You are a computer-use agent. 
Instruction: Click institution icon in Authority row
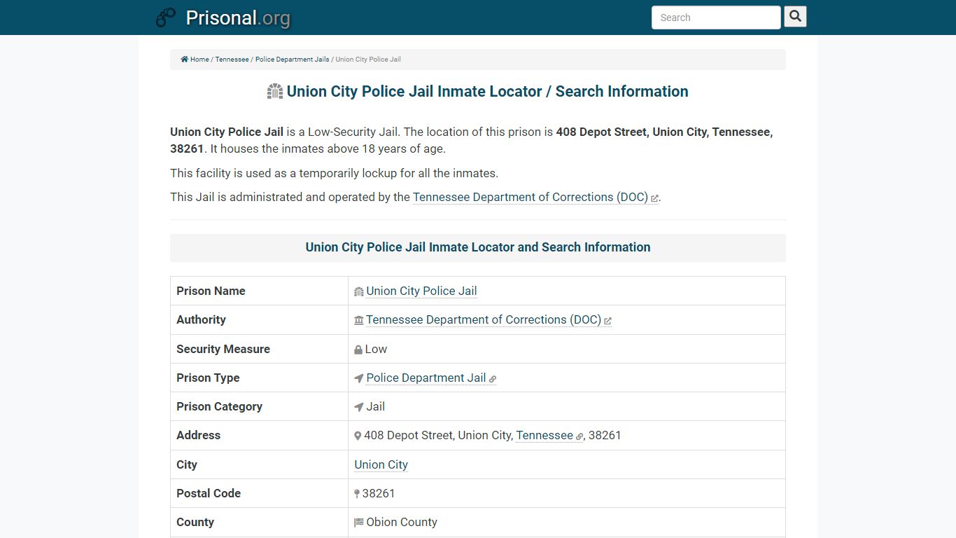359,320
